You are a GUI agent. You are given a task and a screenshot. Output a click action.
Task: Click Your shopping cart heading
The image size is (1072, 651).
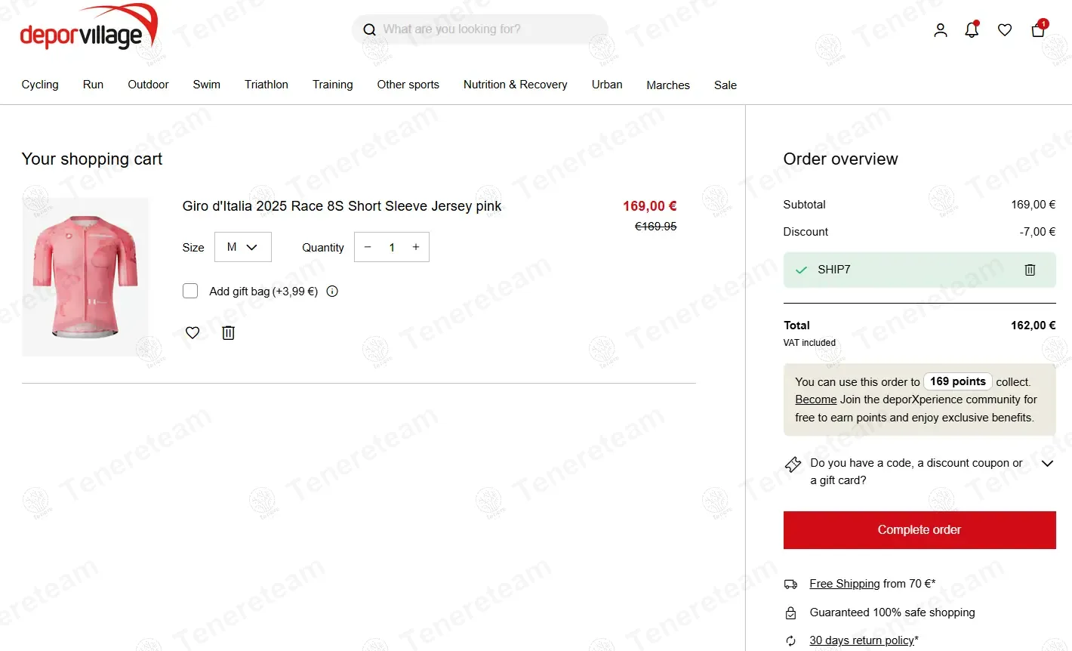click(92, 159)
